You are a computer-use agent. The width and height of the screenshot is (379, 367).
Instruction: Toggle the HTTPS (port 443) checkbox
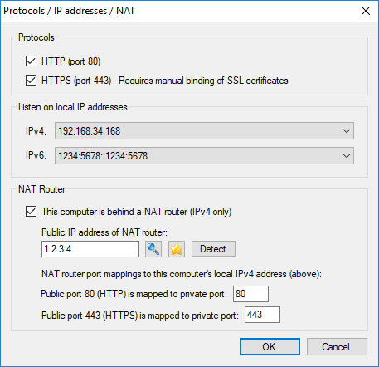(x=31, y=81)
